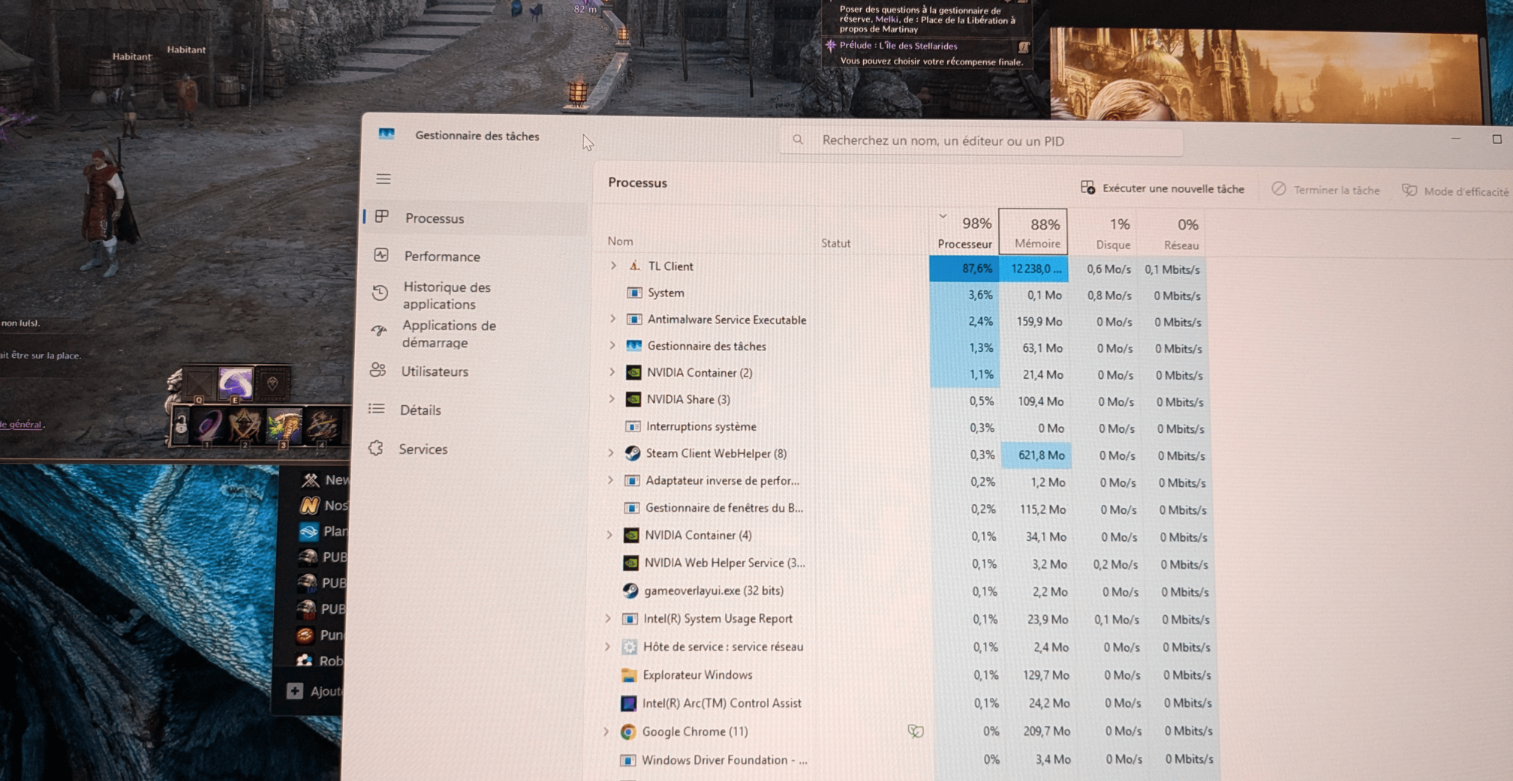The width and height of the screenshot is (1513, 781).
Task: Click the Antimalware Service Executable icon
Action: [634, 320]
